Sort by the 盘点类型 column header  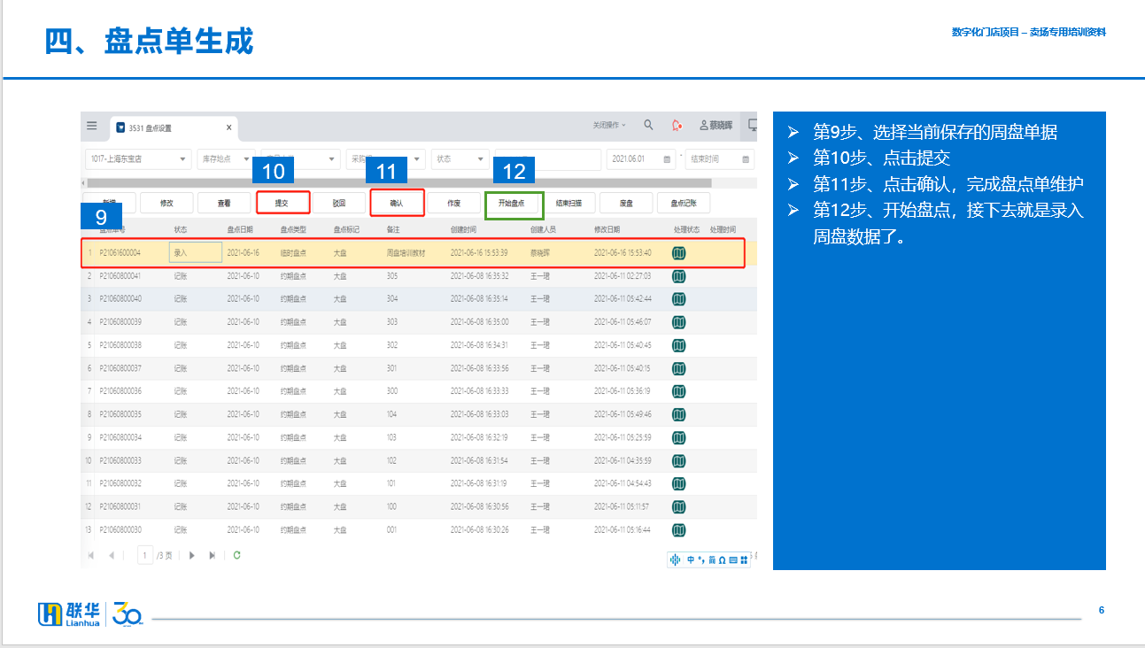pos(293,229)
